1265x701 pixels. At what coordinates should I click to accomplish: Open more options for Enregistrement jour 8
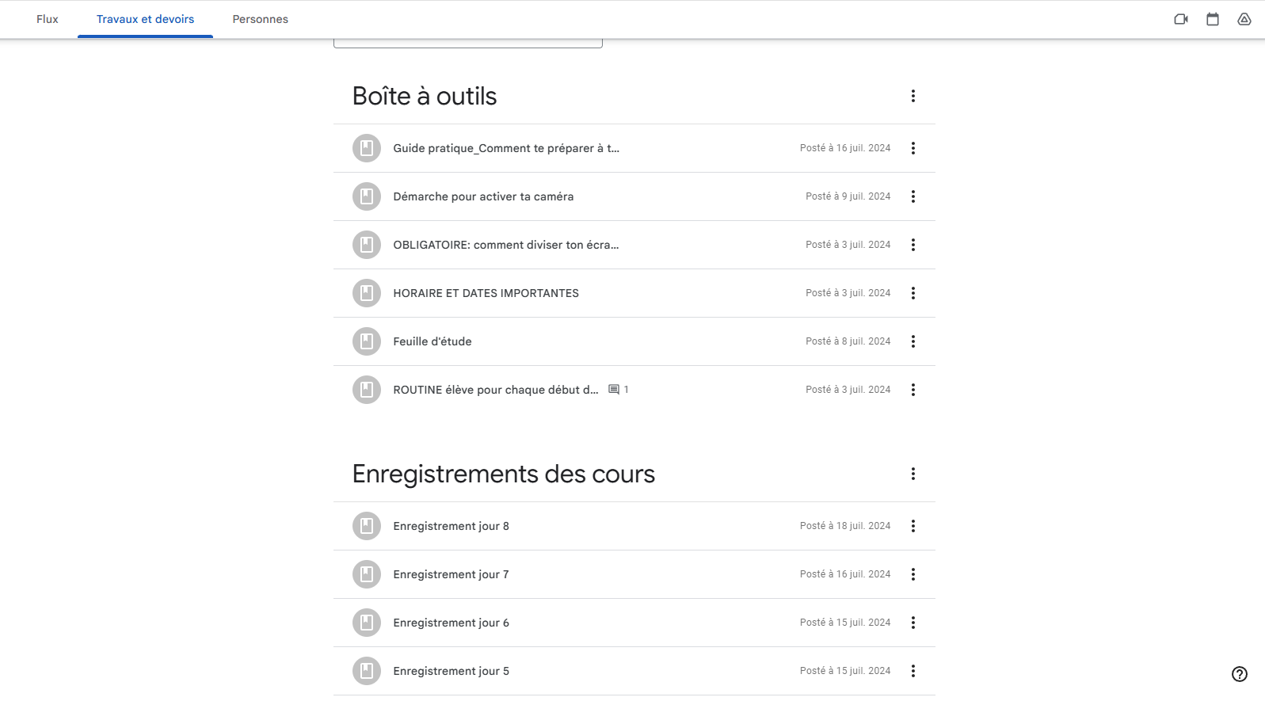coord(913,526)
